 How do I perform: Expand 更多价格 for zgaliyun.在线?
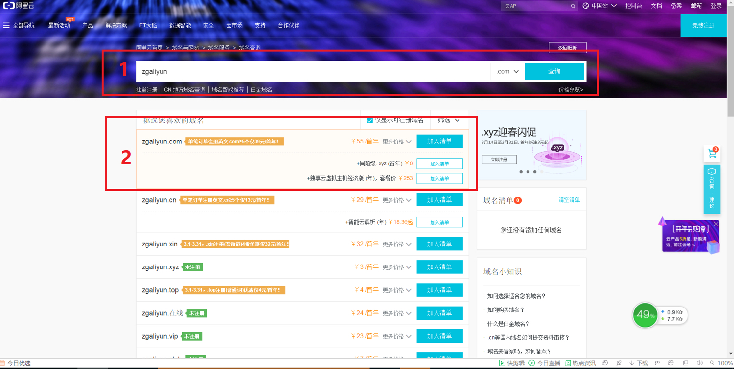pyautogui.click(x=397, y=313)
